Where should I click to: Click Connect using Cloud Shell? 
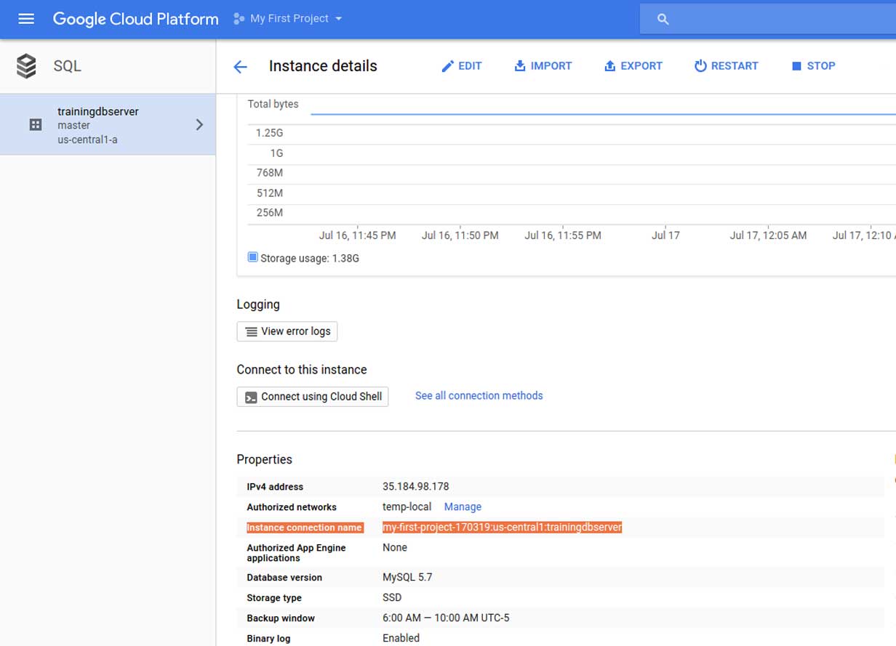(x=313, y=397)
